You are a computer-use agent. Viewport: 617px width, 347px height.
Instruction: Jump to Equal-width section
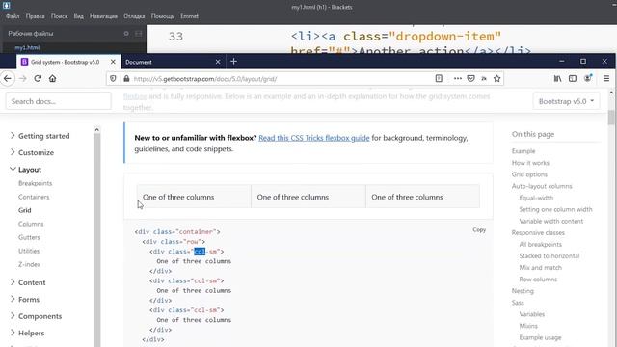coord(536,198)
